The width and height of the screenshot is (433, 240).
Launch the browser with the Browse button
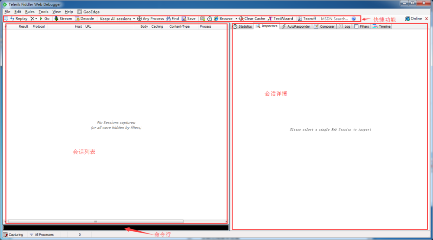pos(223,19)
